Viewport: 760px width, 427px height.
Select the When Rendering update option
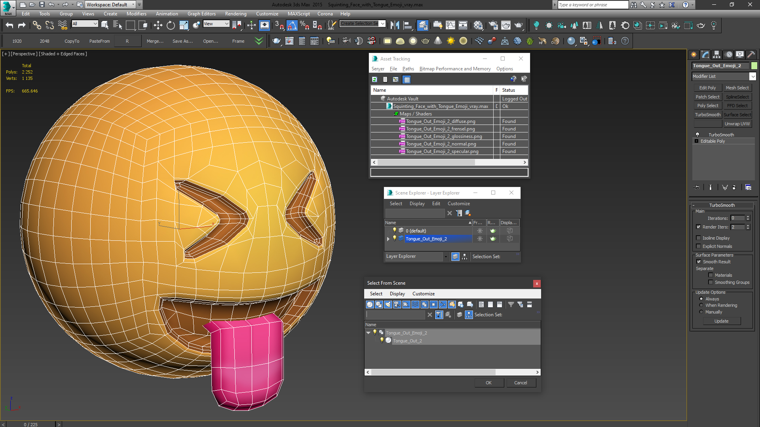point(701,305)
